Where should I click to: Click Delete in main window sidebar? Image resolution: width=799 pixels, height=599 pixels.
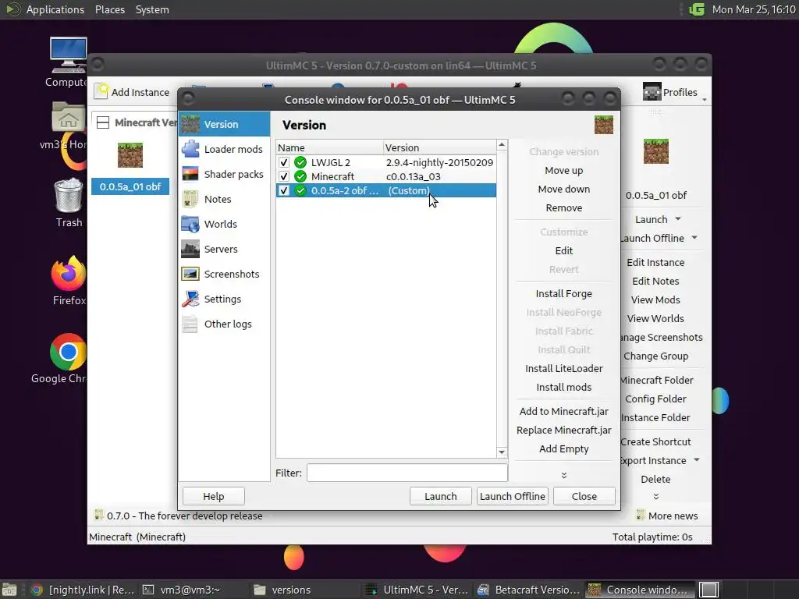click(655, 480)
